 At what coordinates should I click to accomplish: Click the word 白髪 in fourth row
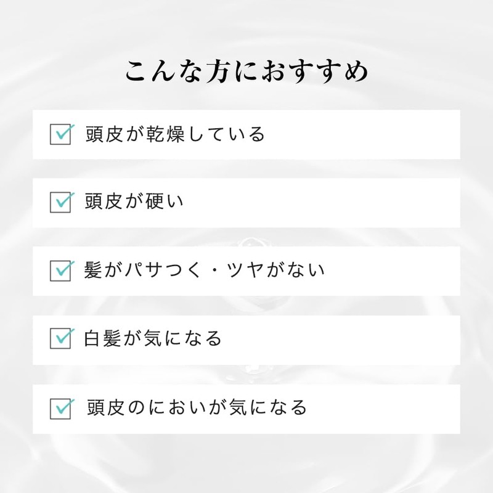(102, 338)
